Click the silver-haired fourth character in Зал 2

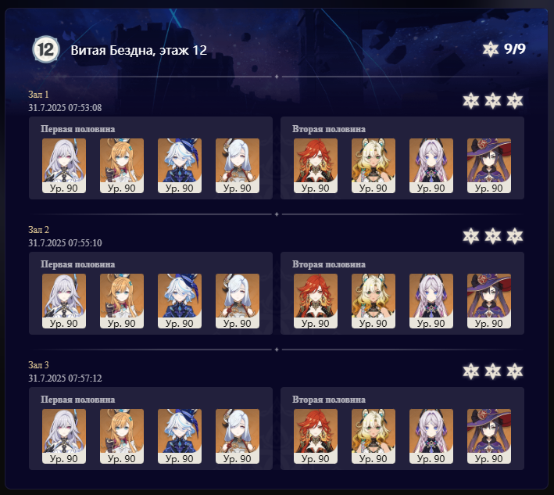[x=238, y=301]
